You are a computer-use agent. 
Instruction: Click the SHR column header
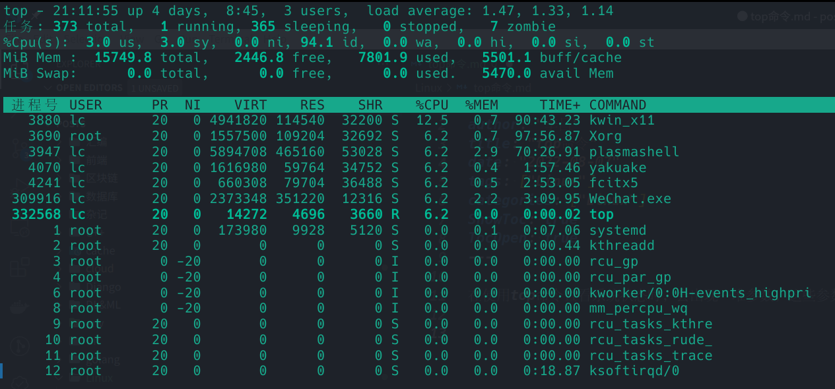[x=370, y=105]
